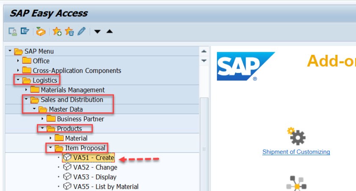Select VA53 - Display transaction
Image resolution: width=356 pixels, height=191 pixels.
pyautogui.click(x=95, y=177)
